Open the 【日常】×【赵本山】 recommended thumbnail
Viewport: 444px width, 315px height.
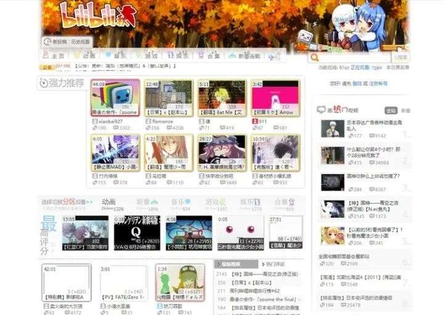(x=168, y=98)
